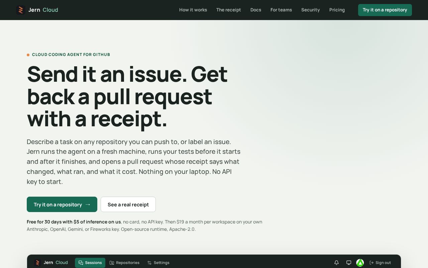Click the headline 'Send it an issue.'
Screen dimensions: 428x268
click(107, 74)
